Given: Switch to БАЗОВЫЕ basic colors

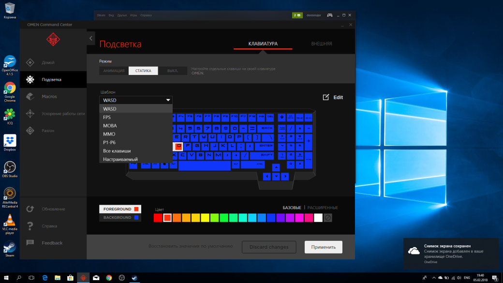Looking at the screenshot, I should coord(292,208).
